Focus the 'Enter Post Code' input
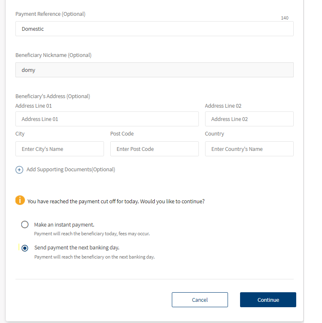Image resolution: width=322 pixels, height=323 pixels. 154,149
